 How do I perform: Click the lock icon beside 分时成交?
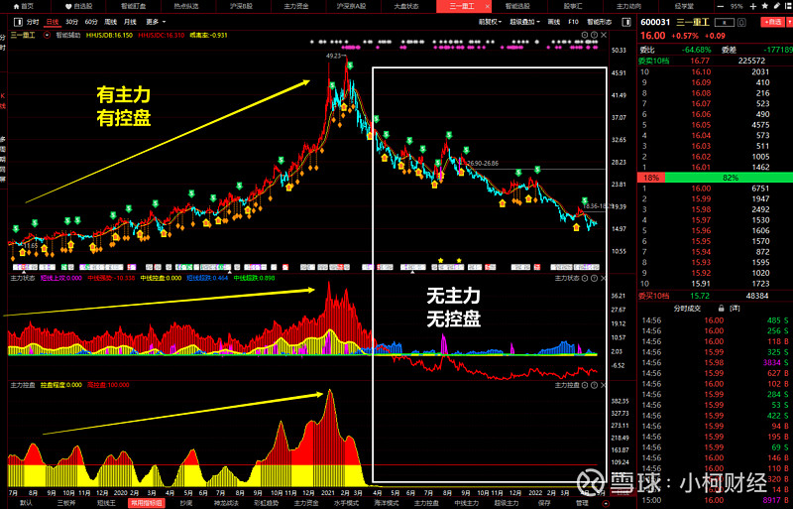[x=722, y=308]
